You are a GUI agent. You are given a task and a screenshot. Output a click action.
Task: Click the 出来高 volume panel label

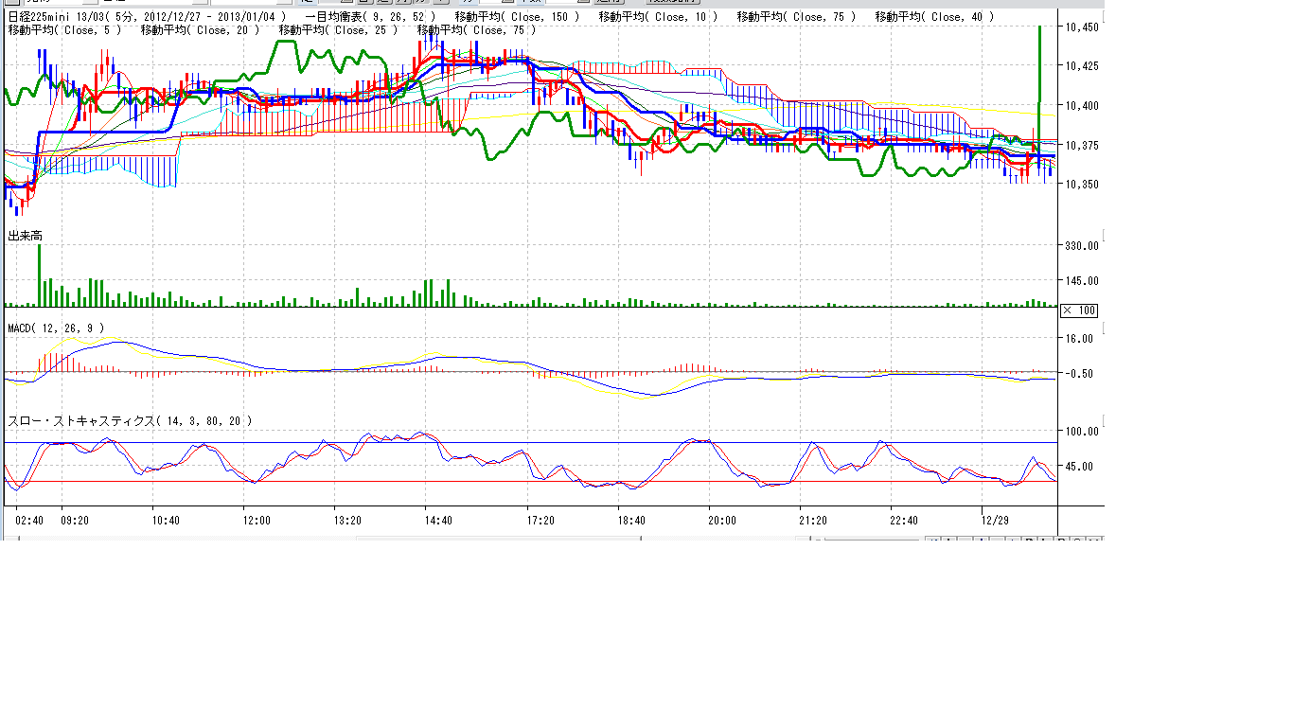click(25, 235)
